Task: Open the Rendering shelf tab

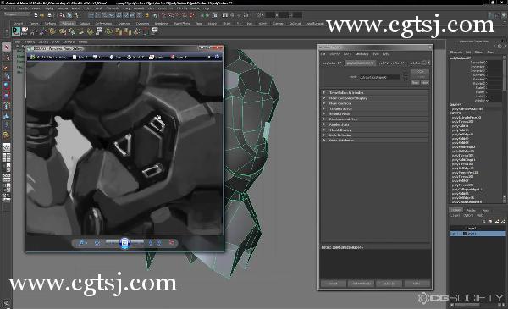Action: pyautogui.click(x=161, y=24)
